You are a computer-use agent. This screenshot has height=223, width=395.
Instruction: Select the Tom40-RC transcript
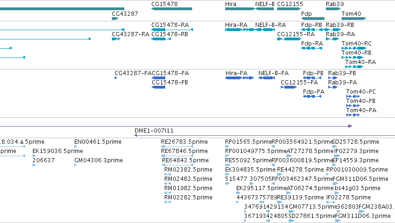pos(354,48)
